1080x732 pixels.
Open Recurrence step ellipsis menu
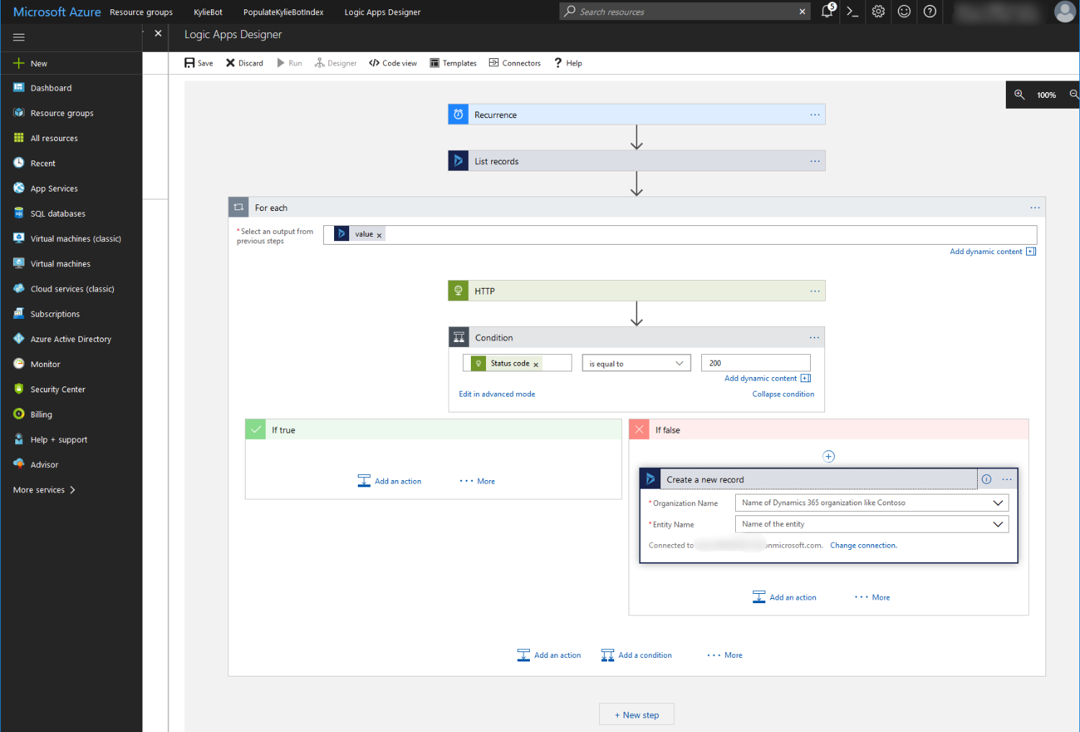pos(814,114)
